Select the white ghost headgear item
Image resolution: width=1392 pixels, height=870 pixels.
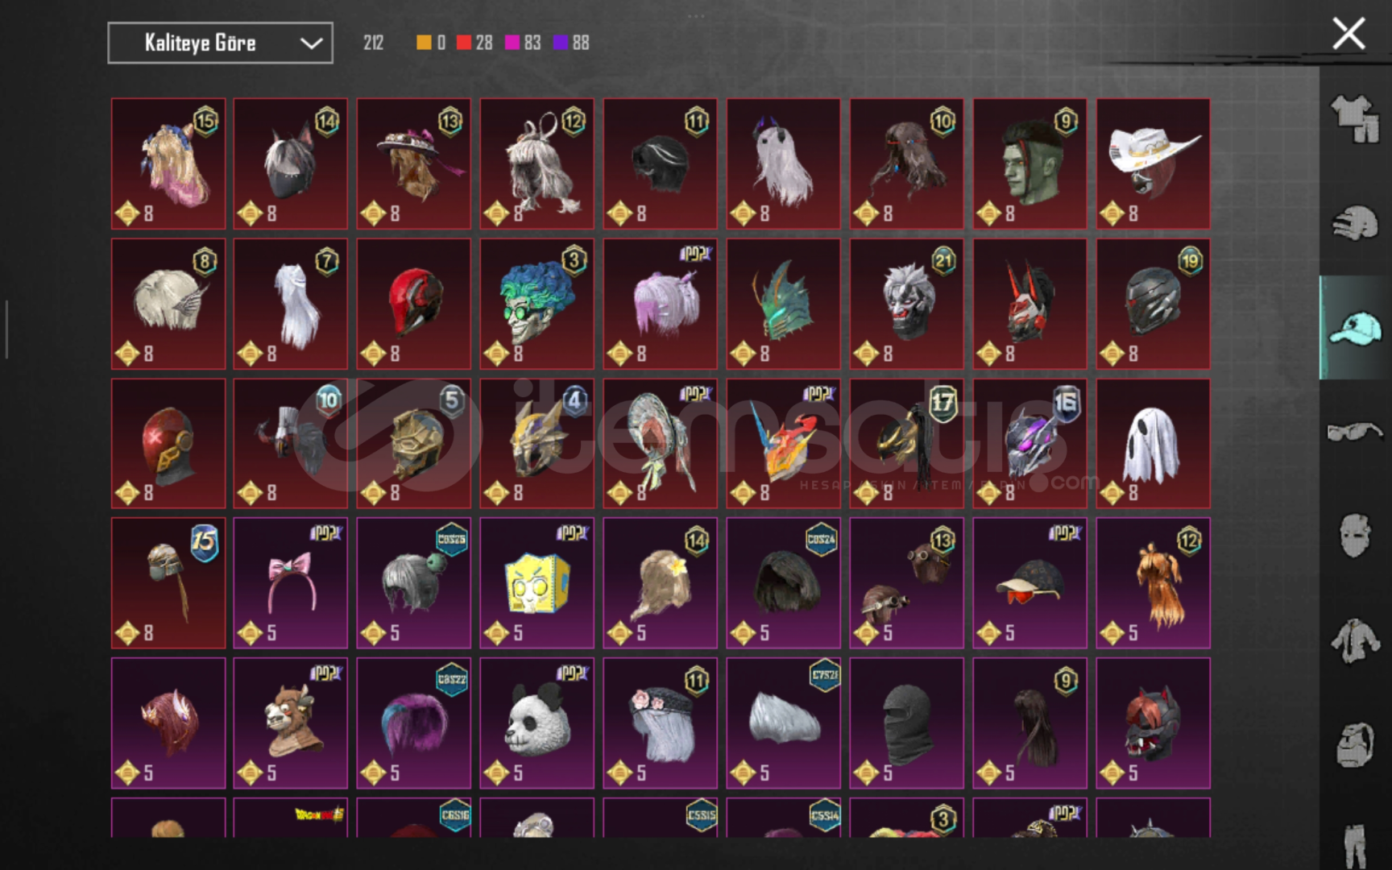1153,443
